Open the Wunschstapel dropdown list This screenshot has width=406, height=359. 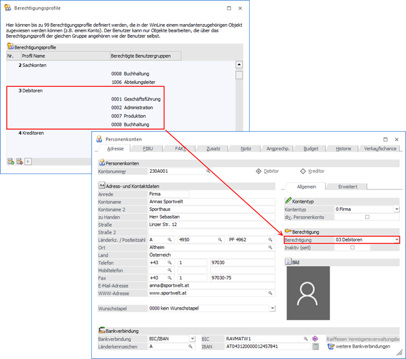[x=271, y=308]
